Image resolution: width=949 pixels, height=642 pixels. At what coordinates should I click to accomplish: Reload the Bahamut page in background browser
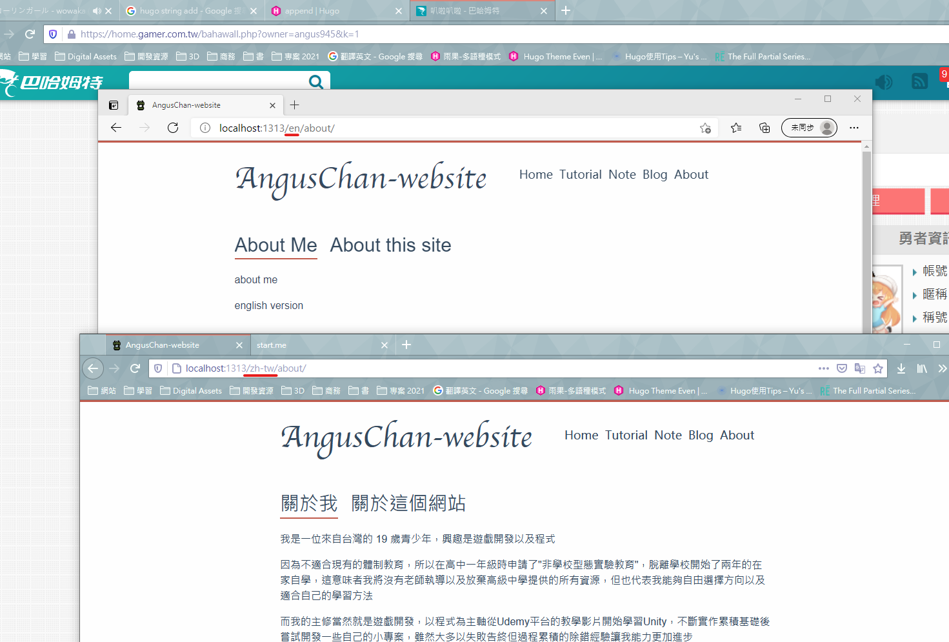pyautogui.click(x=30, y=34)
